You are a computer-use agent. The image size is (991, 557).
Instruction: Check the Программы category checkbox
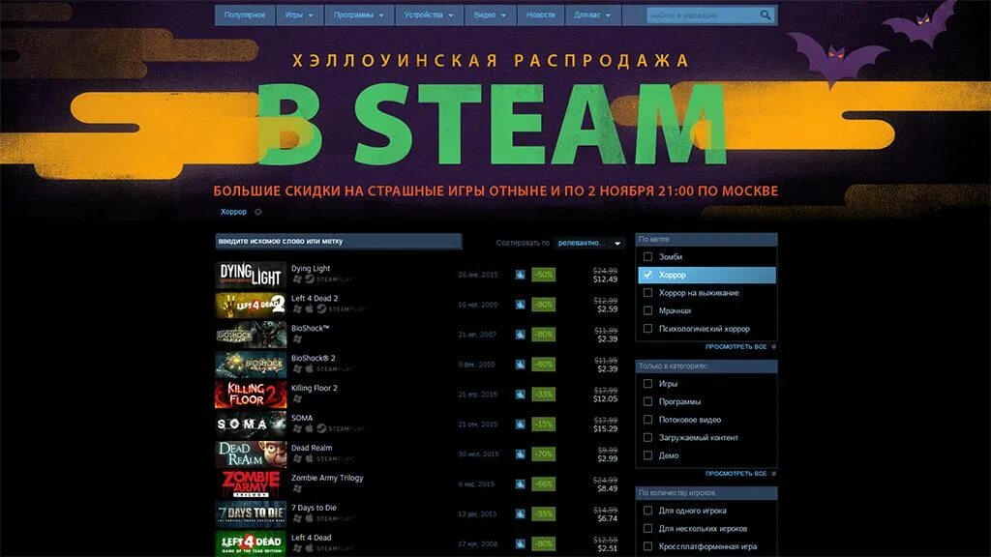click(x=647, y=401)
